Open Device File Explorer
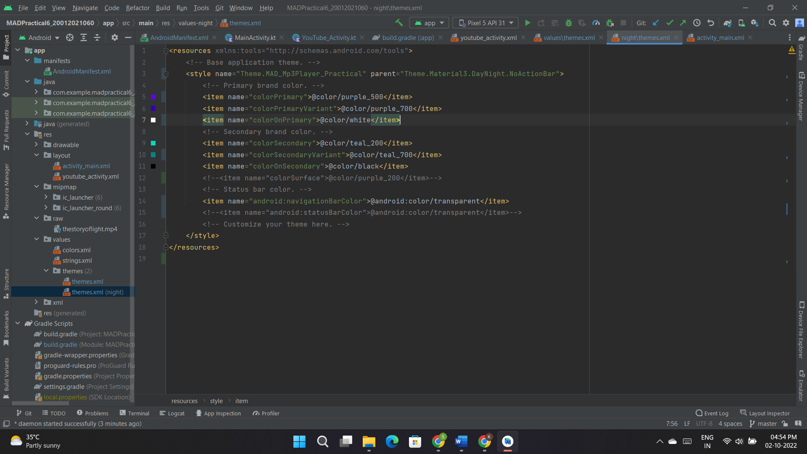Viewport: 807px width, 454px height. pyautogui.click(x=802, y=332)
